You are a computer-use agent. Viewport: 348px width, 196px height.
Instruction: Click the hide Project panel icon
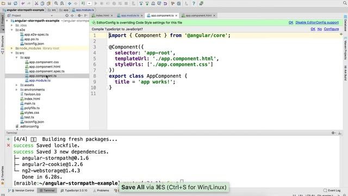[x=85, y=16]
